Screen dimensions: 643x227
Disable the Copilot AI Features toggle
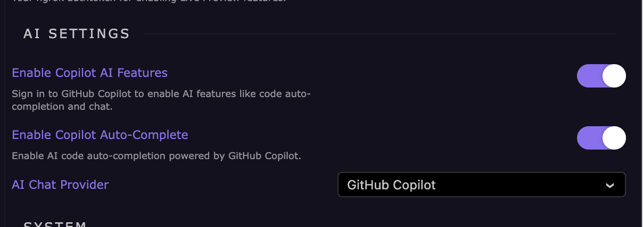tap(601, 76)
